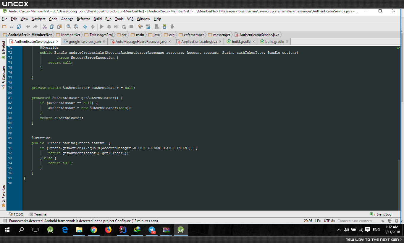Screen dimensions: 404x243
Task: Click AndroidSrc.ir-MemberNet root breadcrumb
Action: (27, 35)
